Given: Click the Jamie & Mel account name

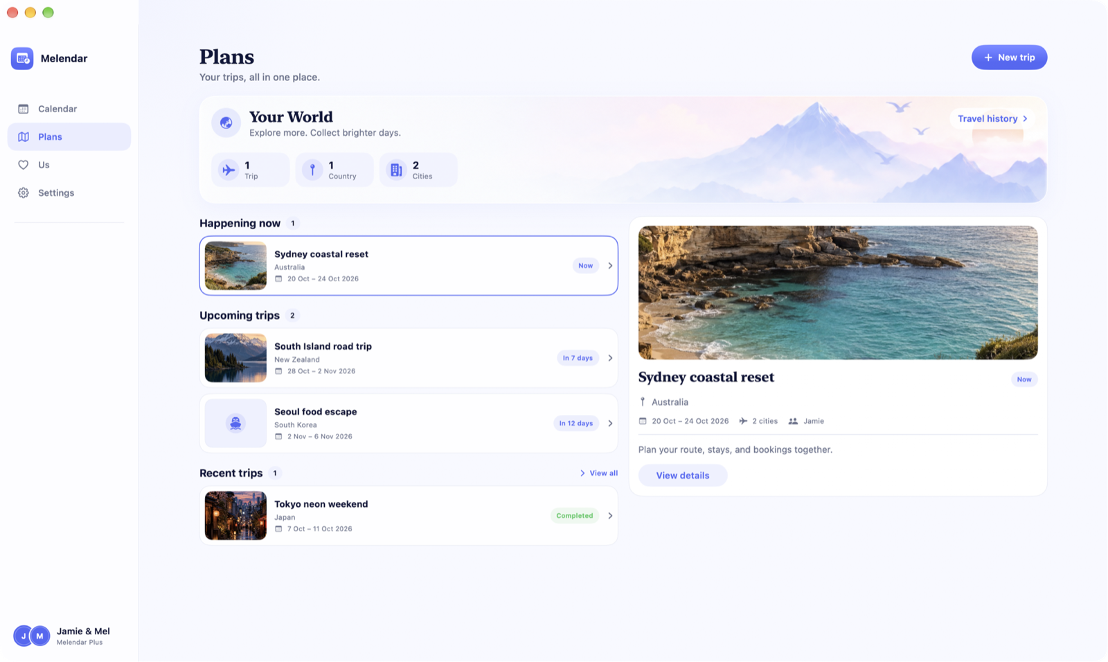Looking at the screenshot, I should pyautogui.click(x=83, y=632).
